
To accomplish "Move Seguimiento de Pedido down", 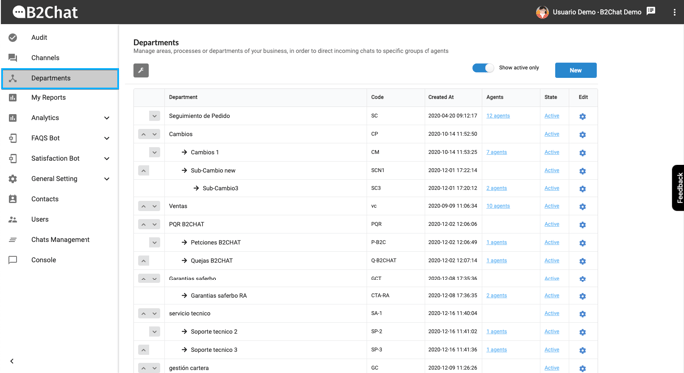I will 154,116.
